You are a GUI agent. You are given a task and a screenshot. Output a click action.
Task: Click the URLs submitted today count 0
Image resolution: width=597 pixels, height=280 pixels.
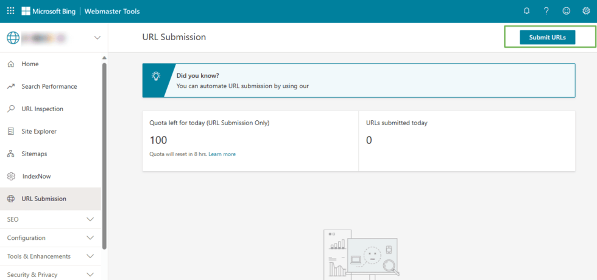369,140
